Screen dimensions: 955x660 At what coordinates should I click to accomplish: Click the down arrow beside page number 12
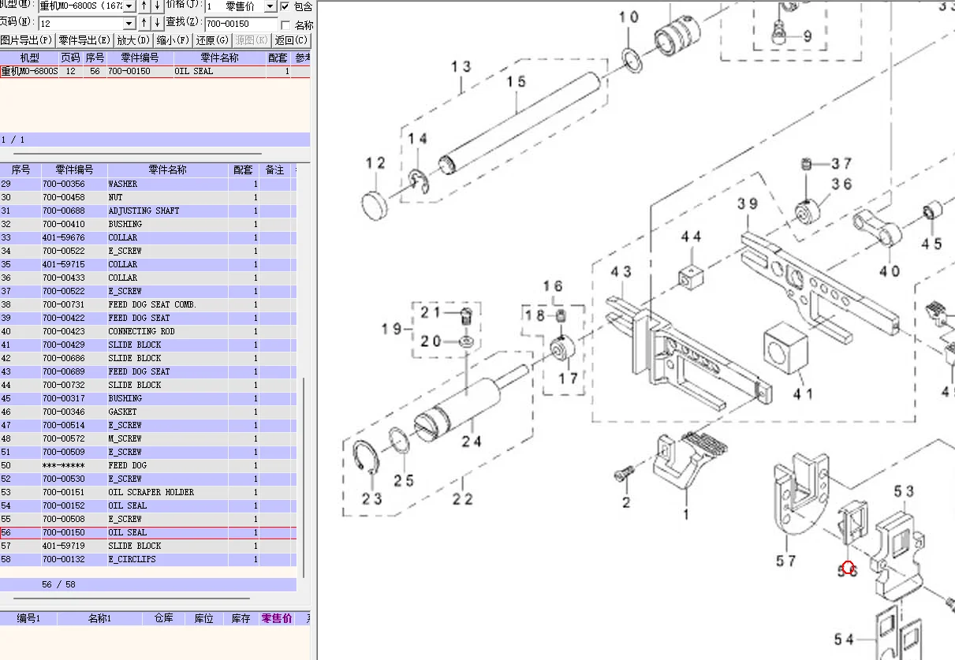pos(158,22)
